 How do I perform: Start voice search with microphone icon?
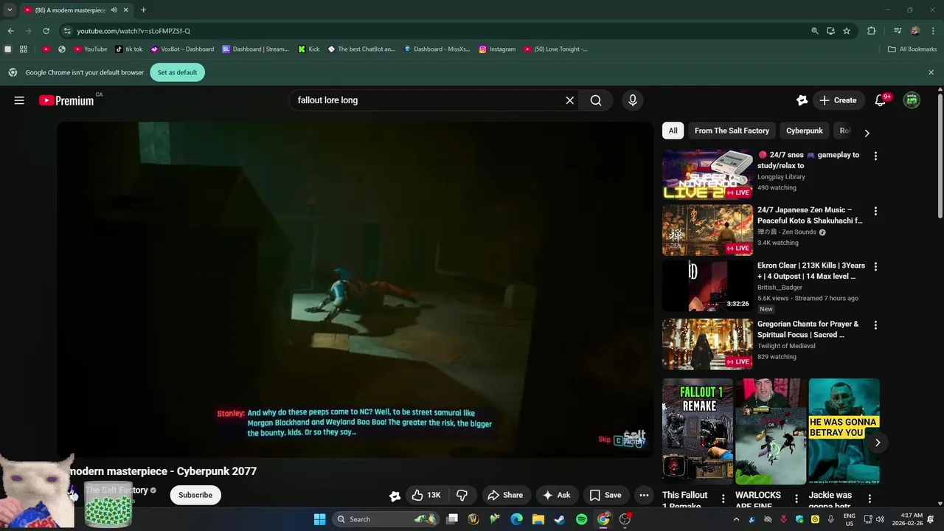coord(632,100)
